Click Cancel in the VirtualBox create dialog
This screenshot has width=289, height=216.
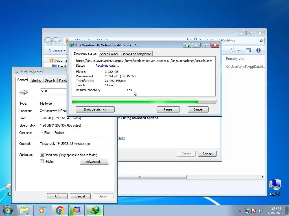(x=207, y=154)
